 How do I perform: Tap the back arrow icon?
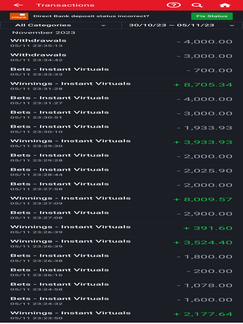tap(18, 5)
